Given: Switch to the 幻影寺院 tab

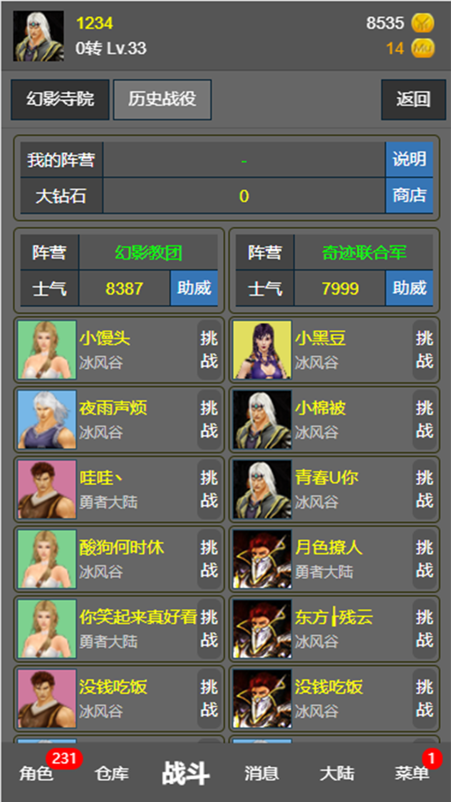Looking at the screenshot, I should click(x=60, y=100).
